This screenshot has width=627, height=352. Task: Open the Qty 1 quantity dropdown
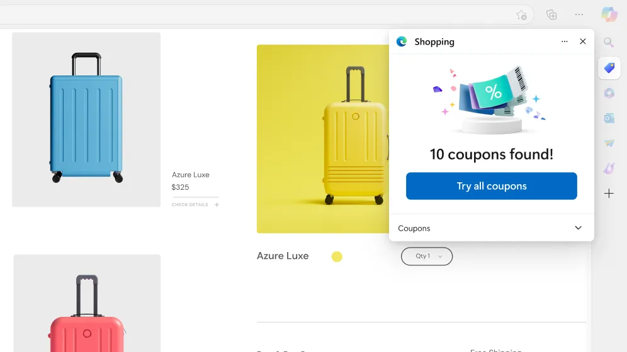tap(427, 256)
